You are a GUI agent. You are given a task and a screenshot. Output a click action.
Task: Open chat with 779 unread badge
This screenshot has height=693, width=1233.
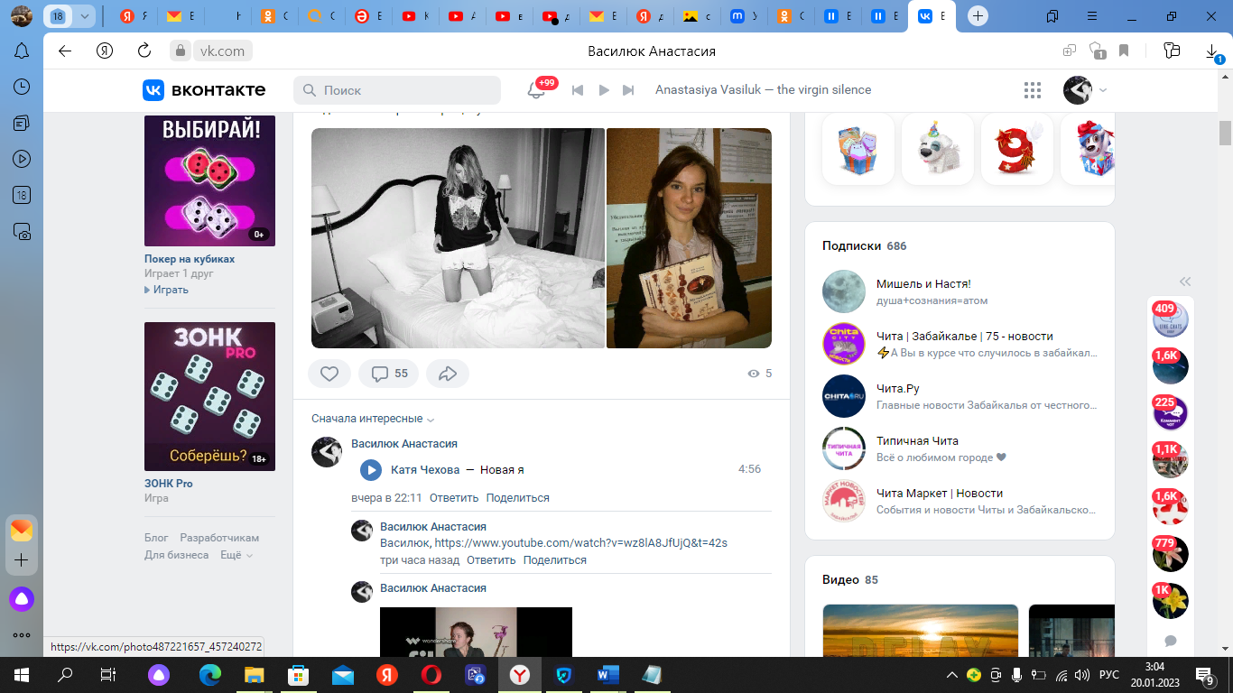pyautogui.click(x=1171, y=553)
